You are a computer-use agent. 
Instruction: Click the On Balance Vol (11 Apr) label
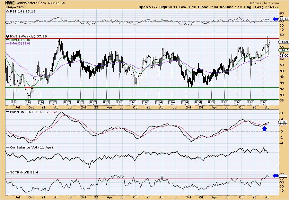click(31, 147)
